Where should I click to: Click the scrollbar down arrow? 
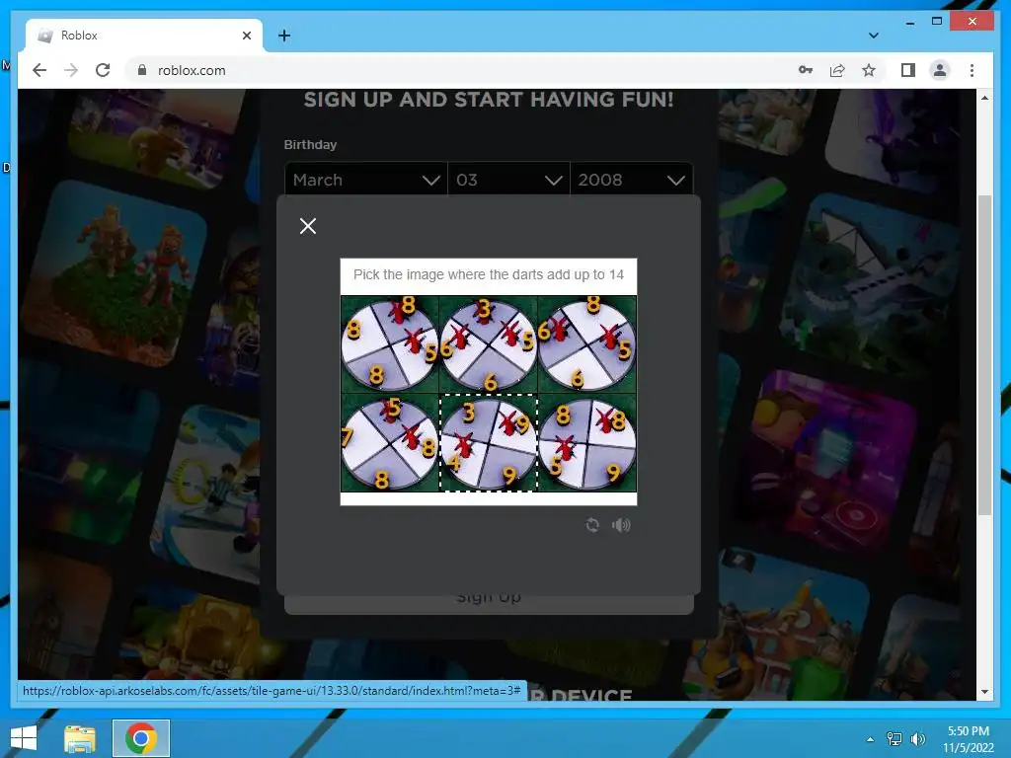[x=984, y=692]
